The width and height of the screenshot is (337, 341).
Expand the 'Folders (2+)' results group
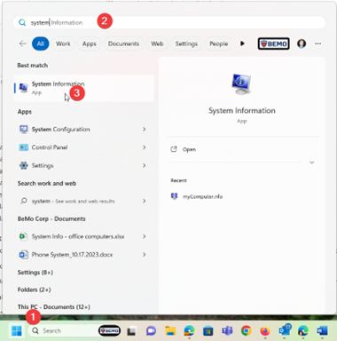pos(34,289)
